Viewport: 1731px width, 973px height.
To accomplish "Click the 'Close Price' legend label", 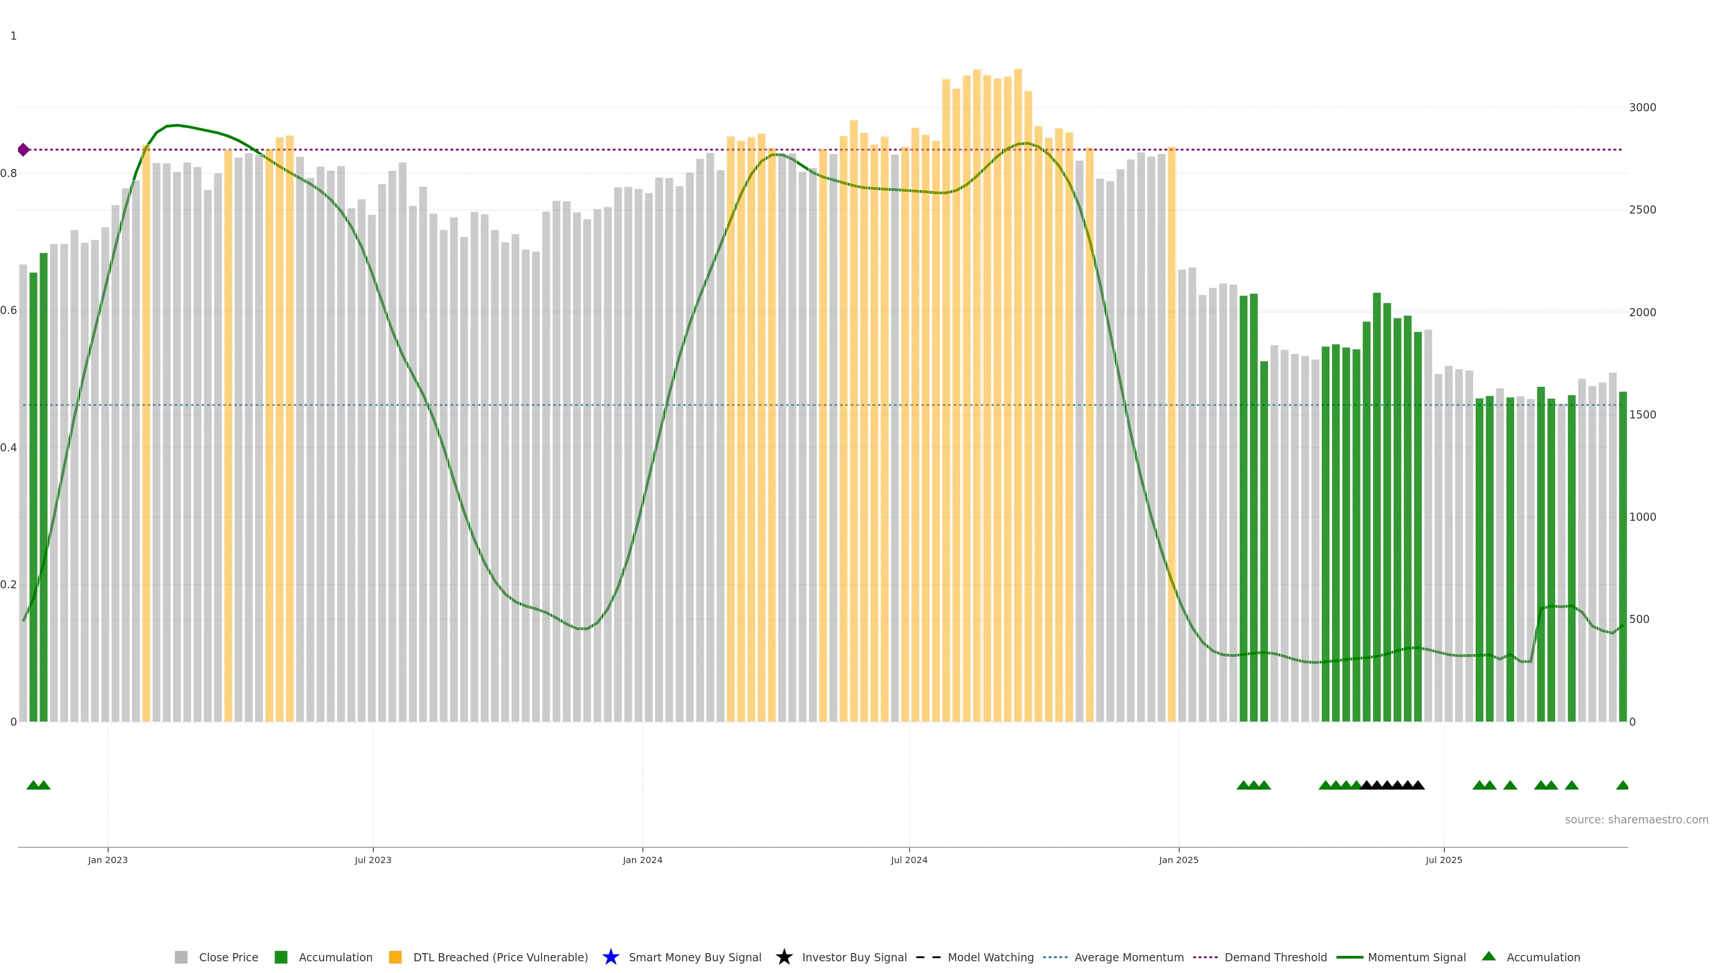I will tap(229, 957).
